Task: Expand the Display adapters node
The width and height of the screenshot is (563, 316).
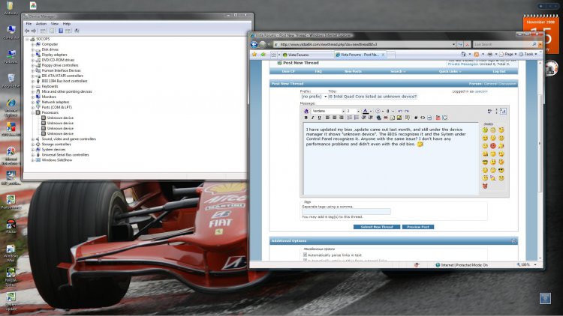Action: click(33, 55)
